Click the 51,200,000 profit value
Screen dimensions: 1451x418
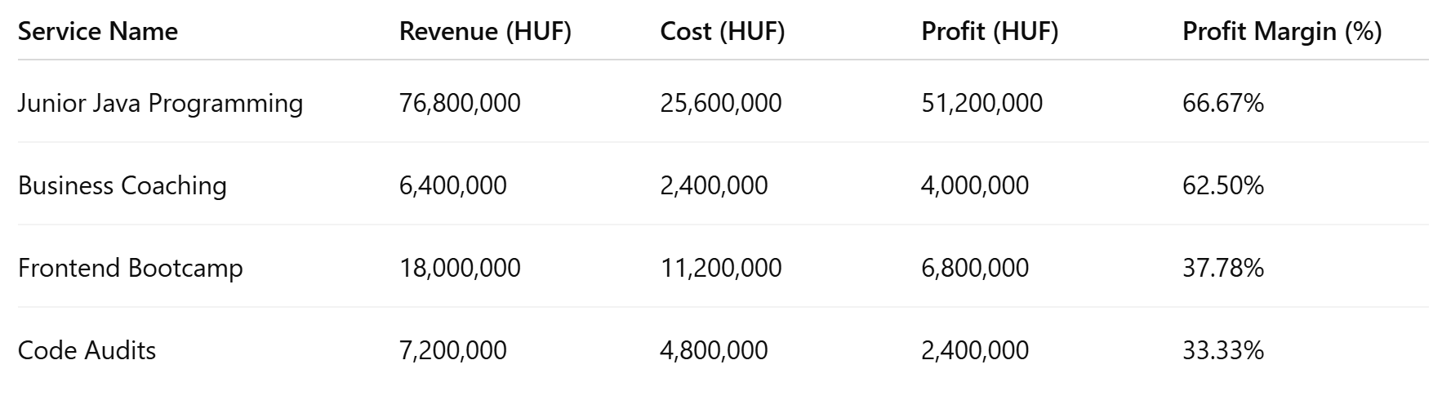(981, 103)
